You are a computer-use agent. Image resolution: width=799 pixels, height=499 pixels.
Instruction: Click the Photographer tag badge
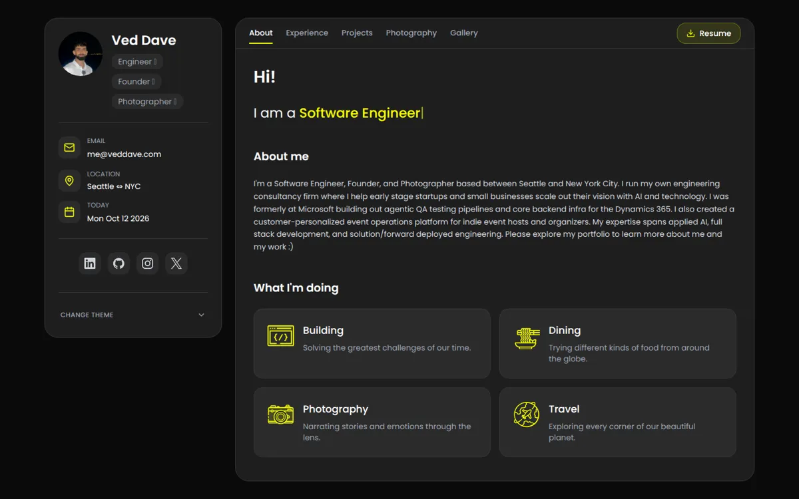147,102
